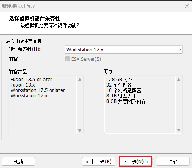Screen dimensions: 192x168
Task: Select the '10 个网络适配器' limitation entry
Action: click(x=124, y=90)
